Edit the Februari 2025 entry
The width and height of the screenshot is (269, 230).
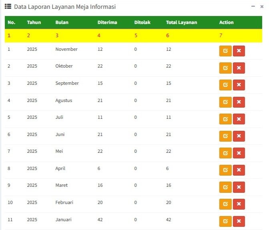[225, 204]
